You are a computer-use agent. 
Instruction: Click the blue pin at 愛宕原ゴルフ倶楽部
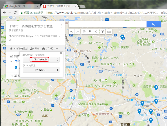point(156,88)
